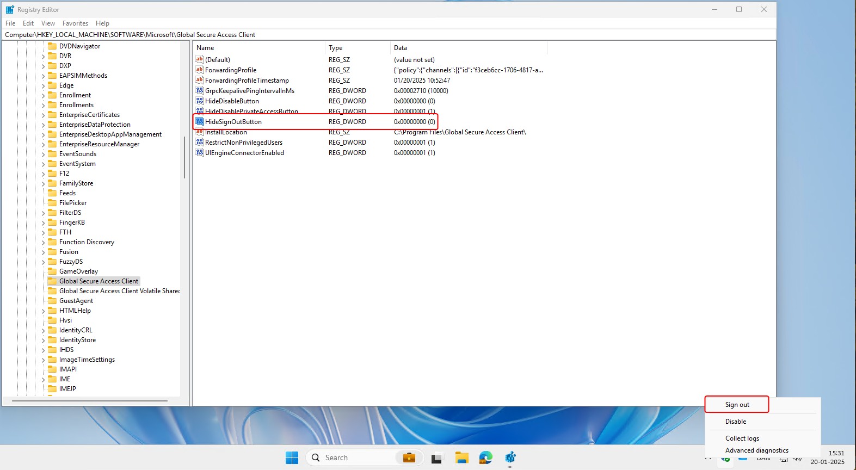The image size is (856, 470).
Task: Click the Global Secure Access Client folder icon
Action: (52, 281)
